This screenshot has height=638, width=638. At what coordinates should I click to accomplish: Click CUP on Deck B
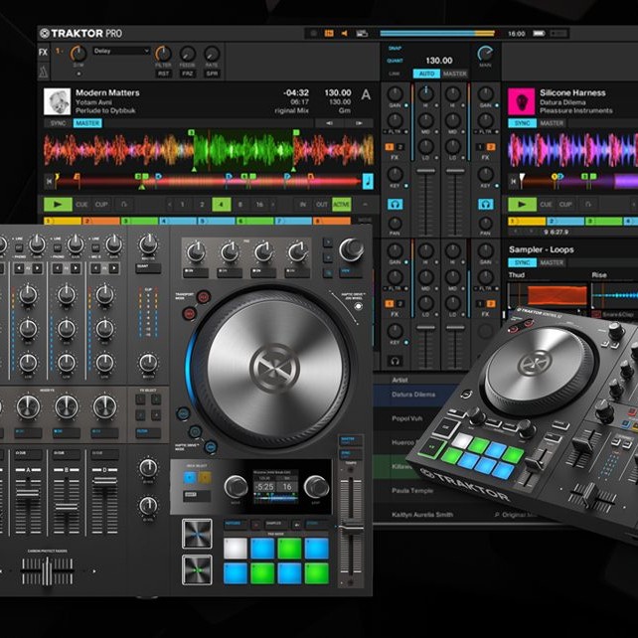565,205
